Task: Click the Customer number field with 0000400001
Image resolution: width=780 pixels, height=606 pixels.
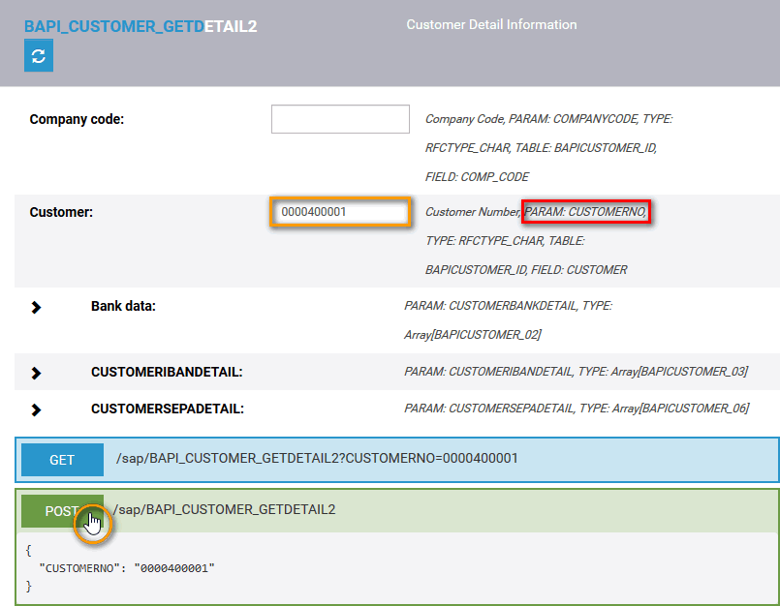Action: click(340, 212)
